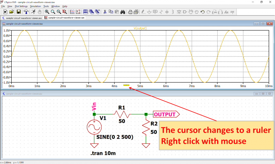The image size is (275, 164).
Task: Select the inductor placement tool
Action: [173, 12]
